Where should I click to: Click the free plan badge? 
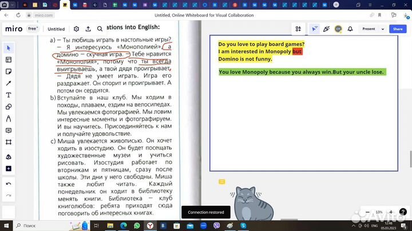(33, 29)
